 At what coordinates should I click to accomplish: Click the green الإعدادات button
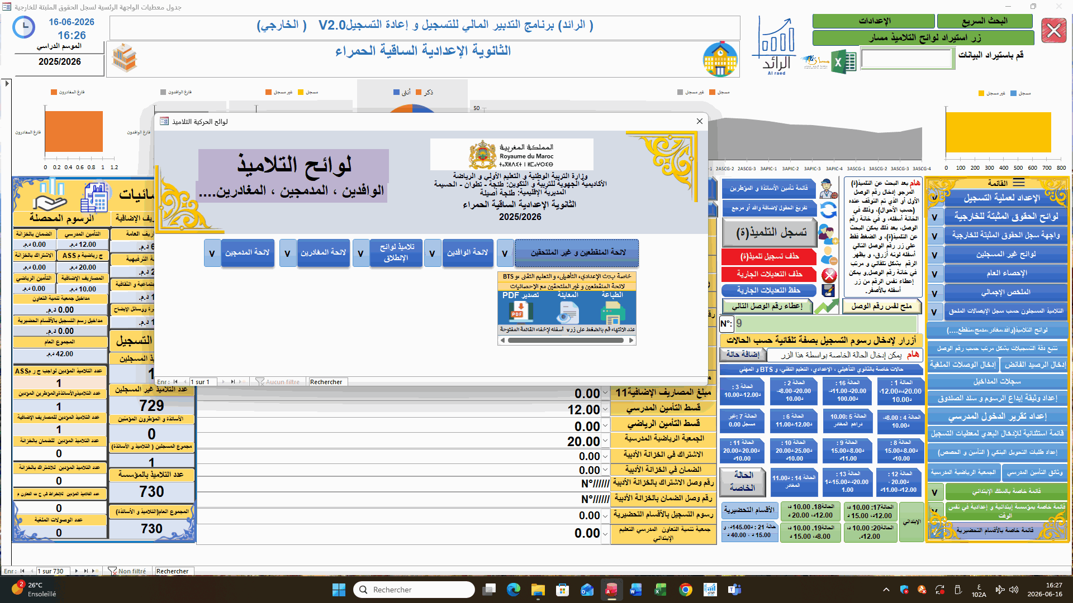(x=873, y=21)
